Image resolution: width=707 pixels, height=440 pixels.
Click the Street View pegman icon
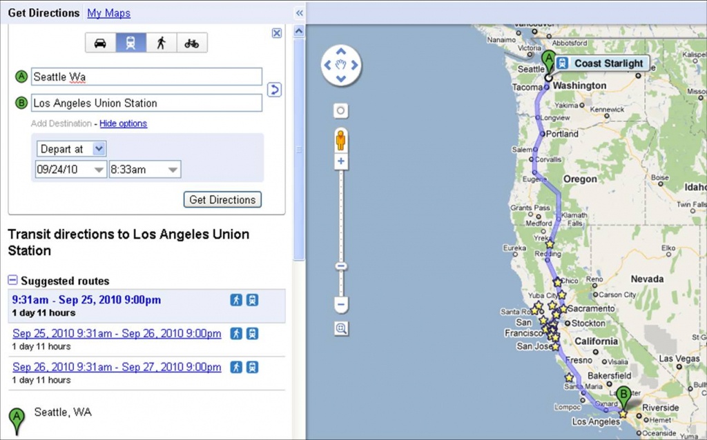tap(341, 139)
